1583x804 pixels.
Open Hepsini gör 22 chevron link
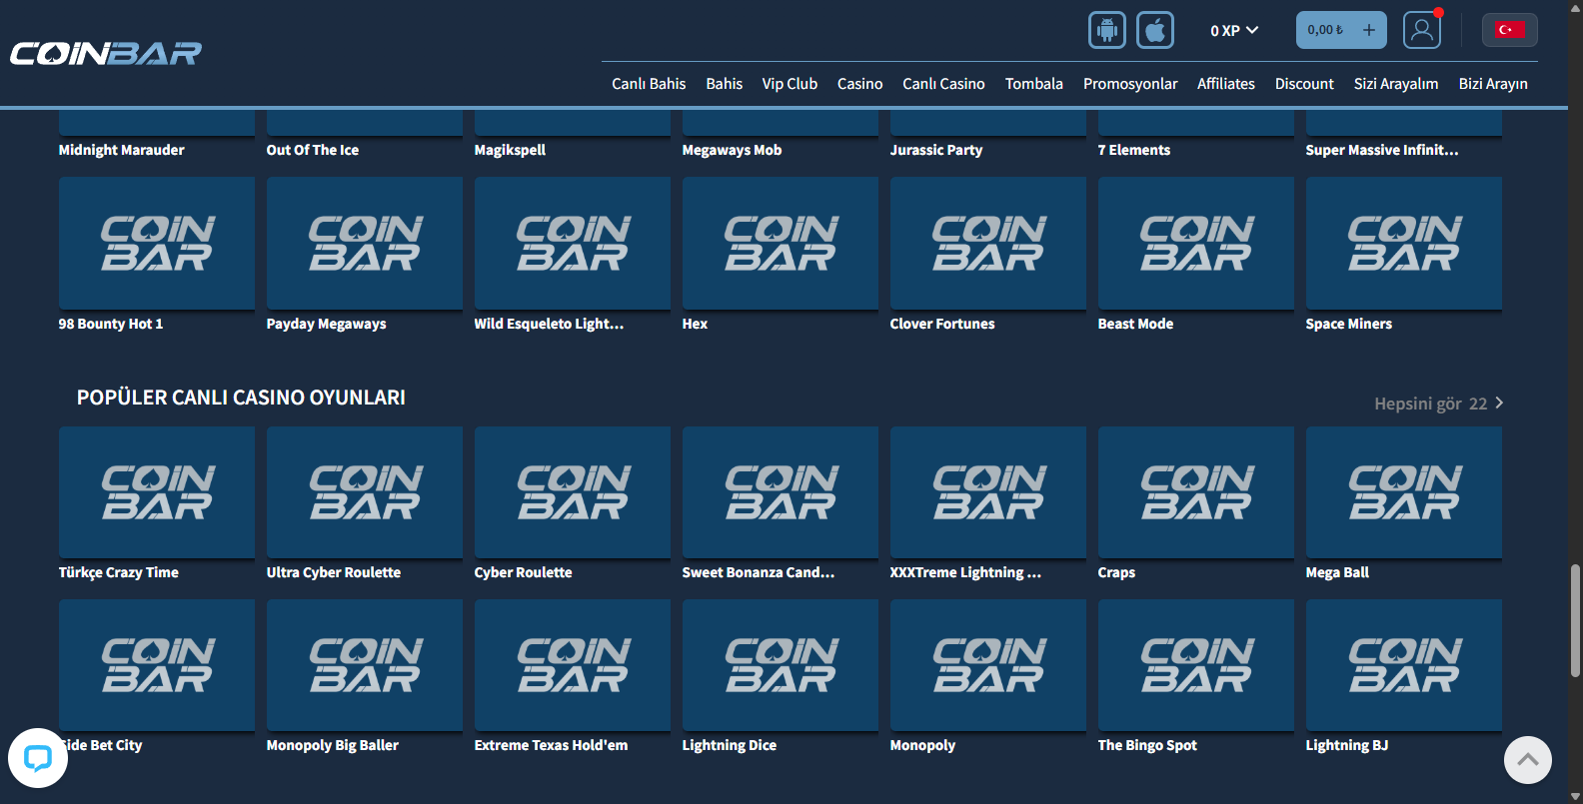(x=1439, y=403)
